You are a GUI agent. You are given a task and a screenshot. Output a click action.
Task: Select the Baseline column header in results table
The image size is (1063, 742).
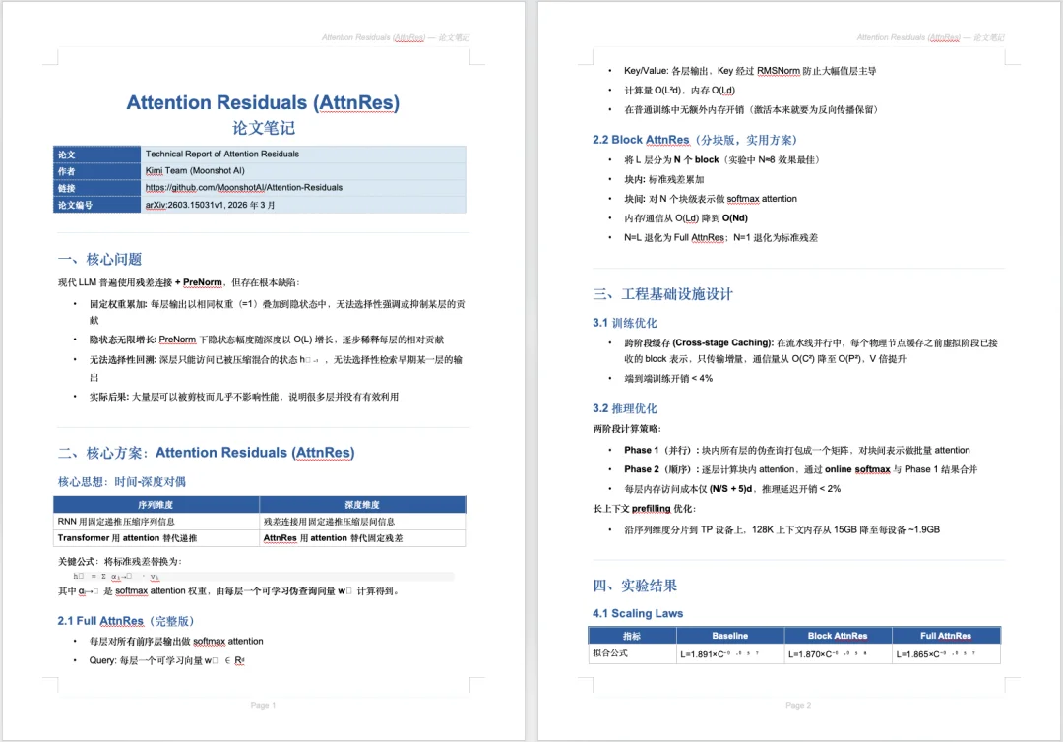729,635
